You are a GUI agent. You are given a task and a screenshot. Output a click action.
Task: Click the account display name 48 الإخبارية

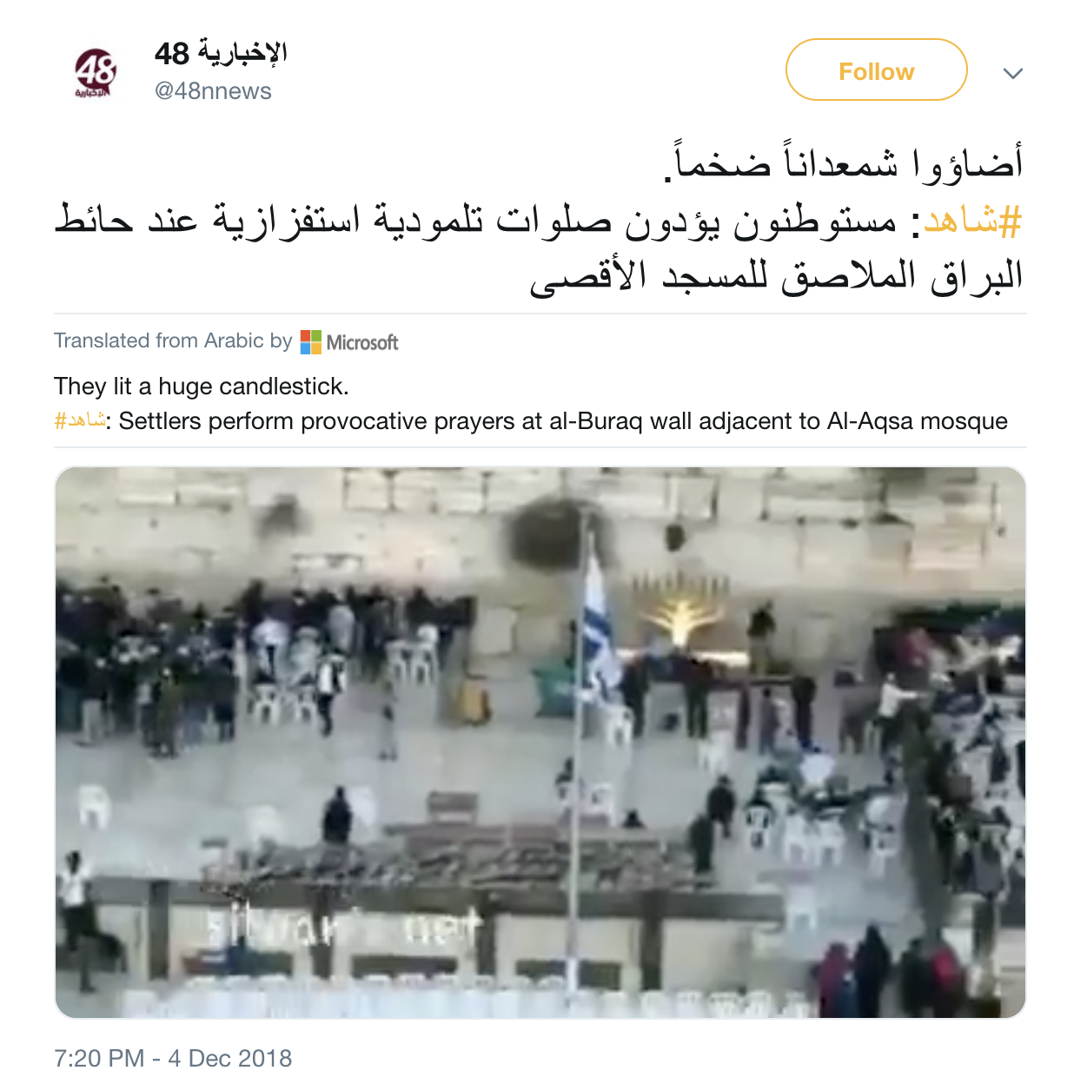click(221, 54)
